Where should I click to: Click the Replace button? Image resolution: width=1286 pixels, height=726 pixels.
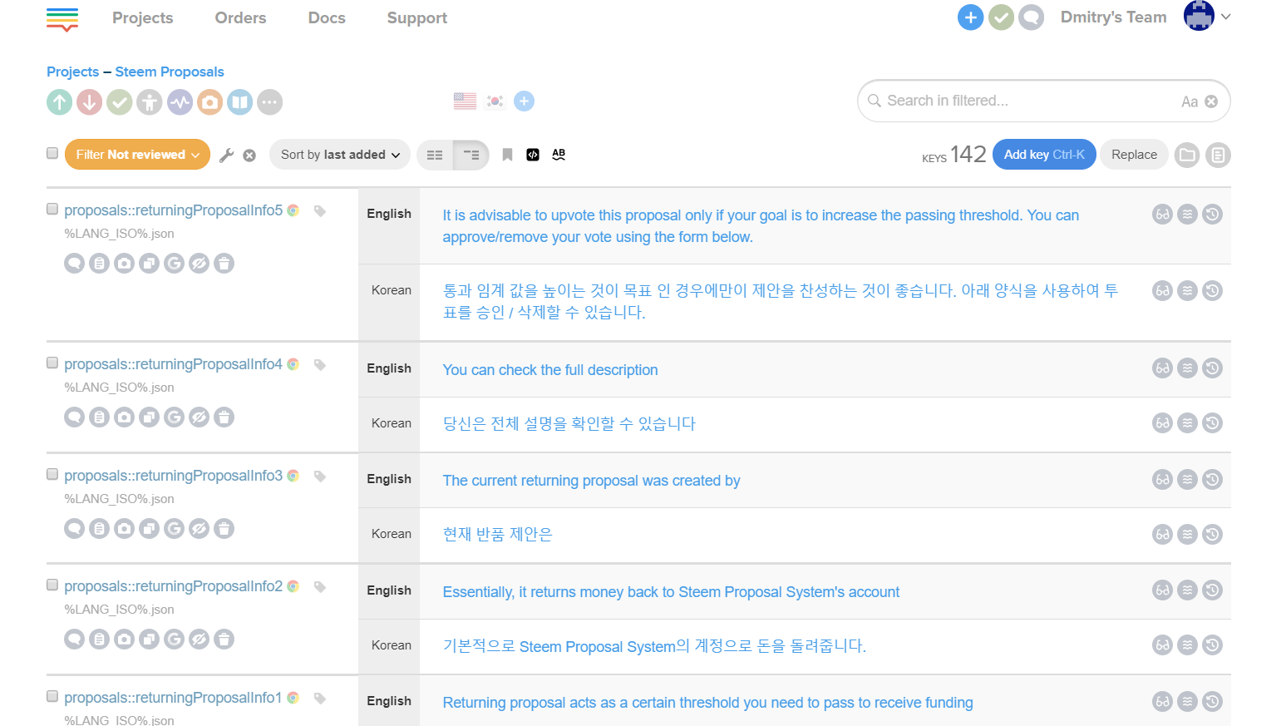[x=1134, y=155]
